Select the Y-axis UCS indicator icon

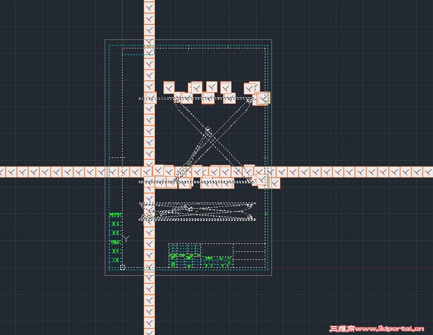[x=125, y=240]
